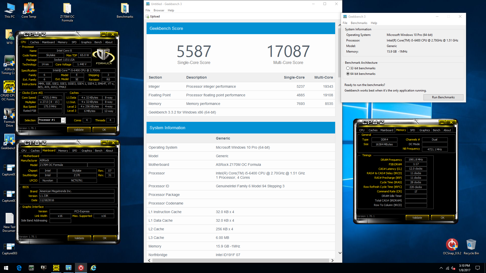
Task: Click Core Speed value field in CPU-Z
Action: coord(50,98)
